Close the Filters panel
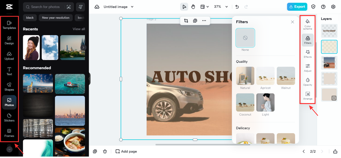 point(293,22)
